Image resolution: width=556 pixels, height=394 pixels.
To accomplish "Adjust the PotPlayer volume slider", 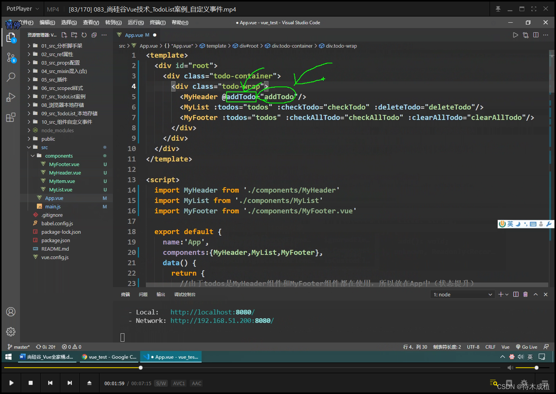I will tap(532, 368).
